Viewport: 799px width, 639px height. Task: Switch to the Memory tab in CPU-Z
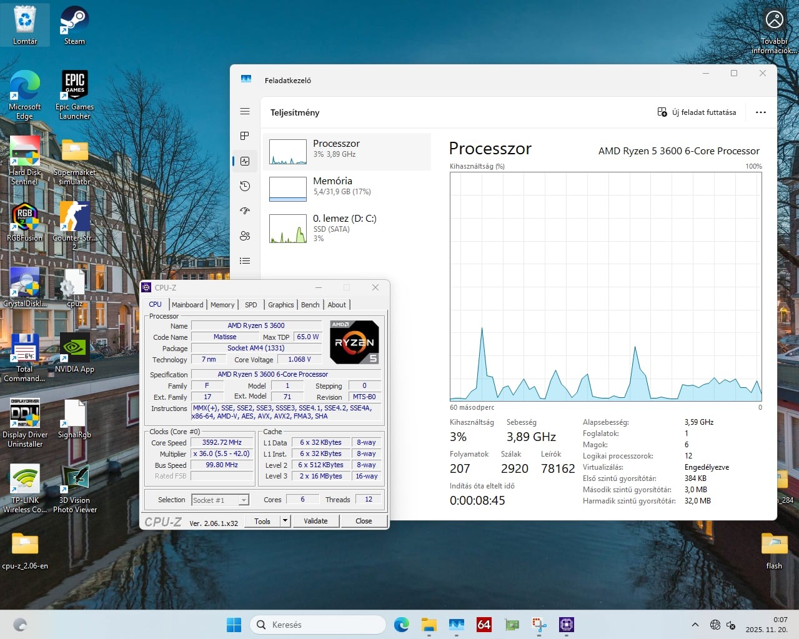click(x=222, y=305)
